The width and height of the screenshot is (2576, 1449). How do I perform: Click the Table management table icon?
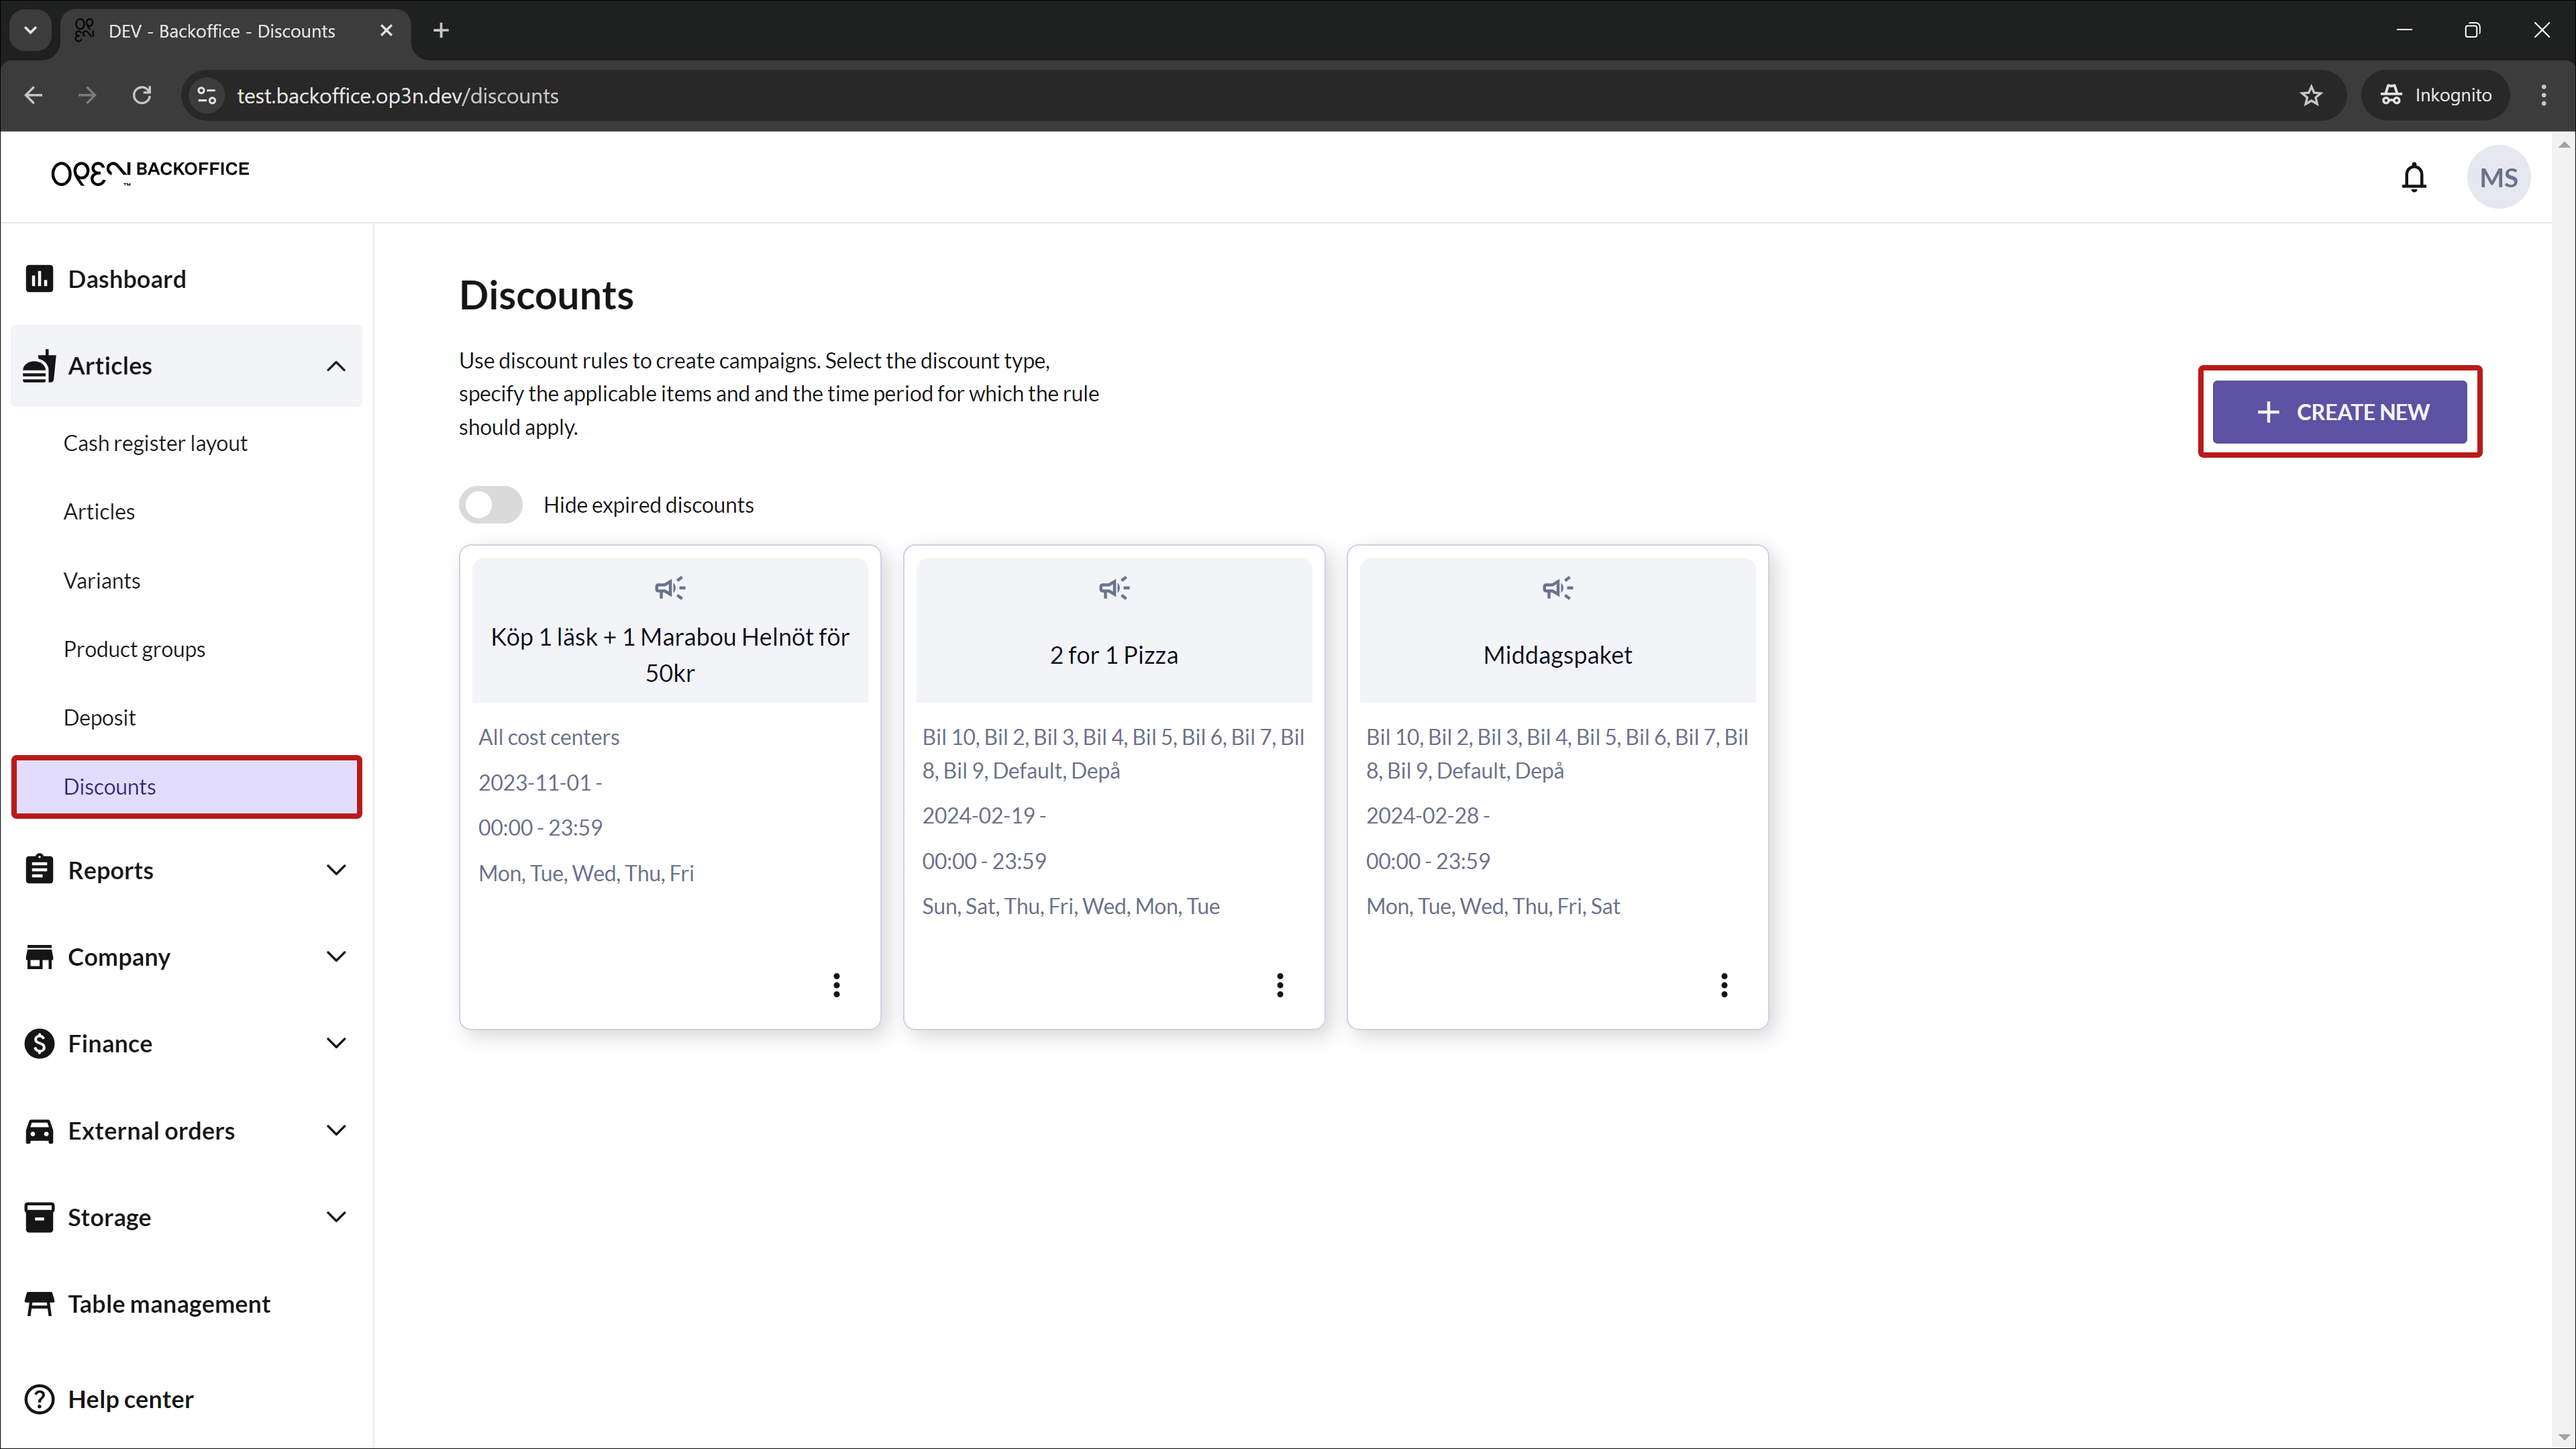coord(39,1304)
